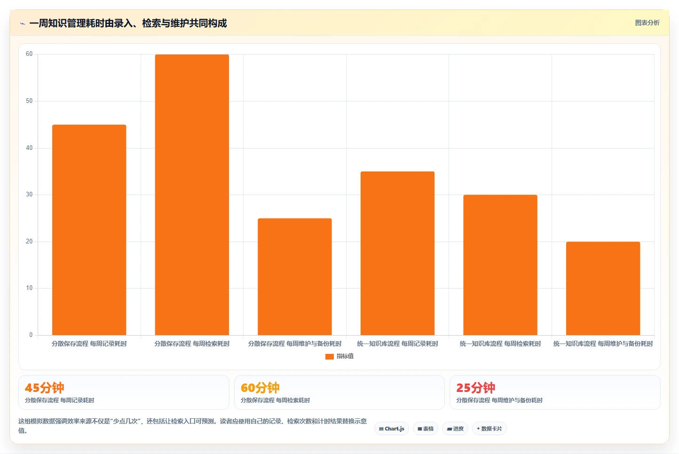Click x-axis label 分散保存流程 每周检索耗时
This screenshot has width=679, height=454.
(192, 344)
